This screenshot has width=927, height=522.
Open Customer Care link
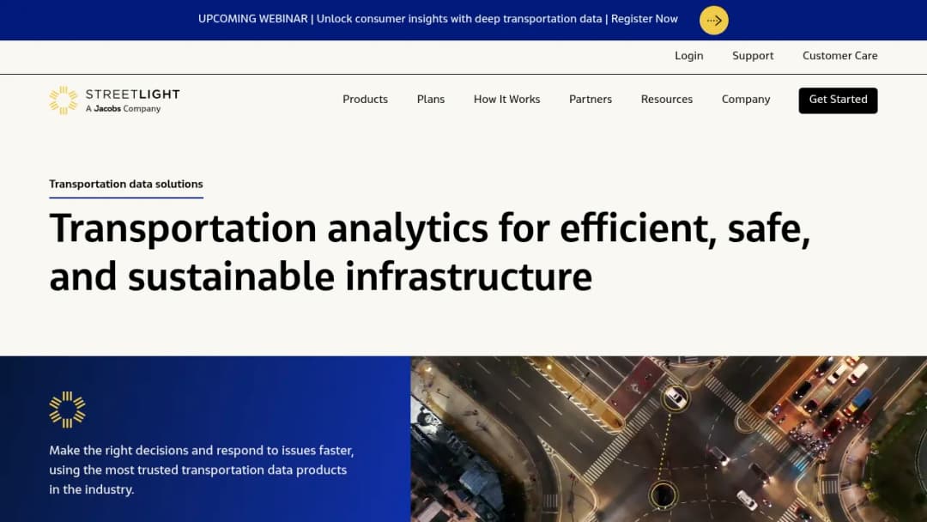point(839,56)
